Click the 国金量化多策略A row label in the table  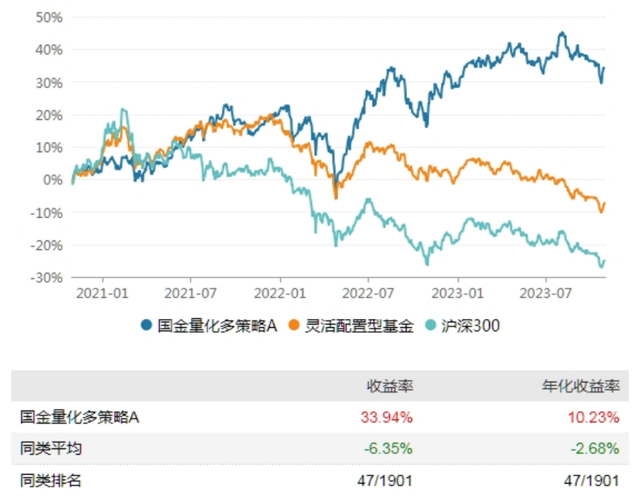click(81, 417)
